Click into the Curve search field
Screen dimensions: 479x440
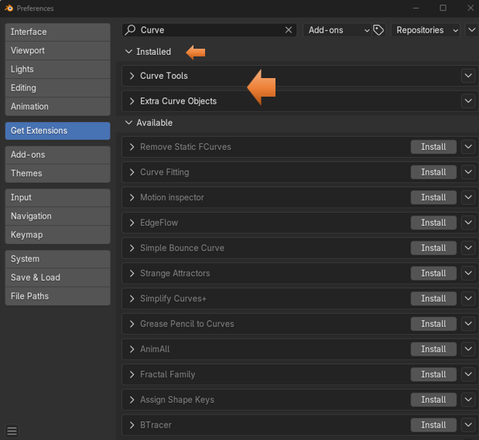point(209,30)
